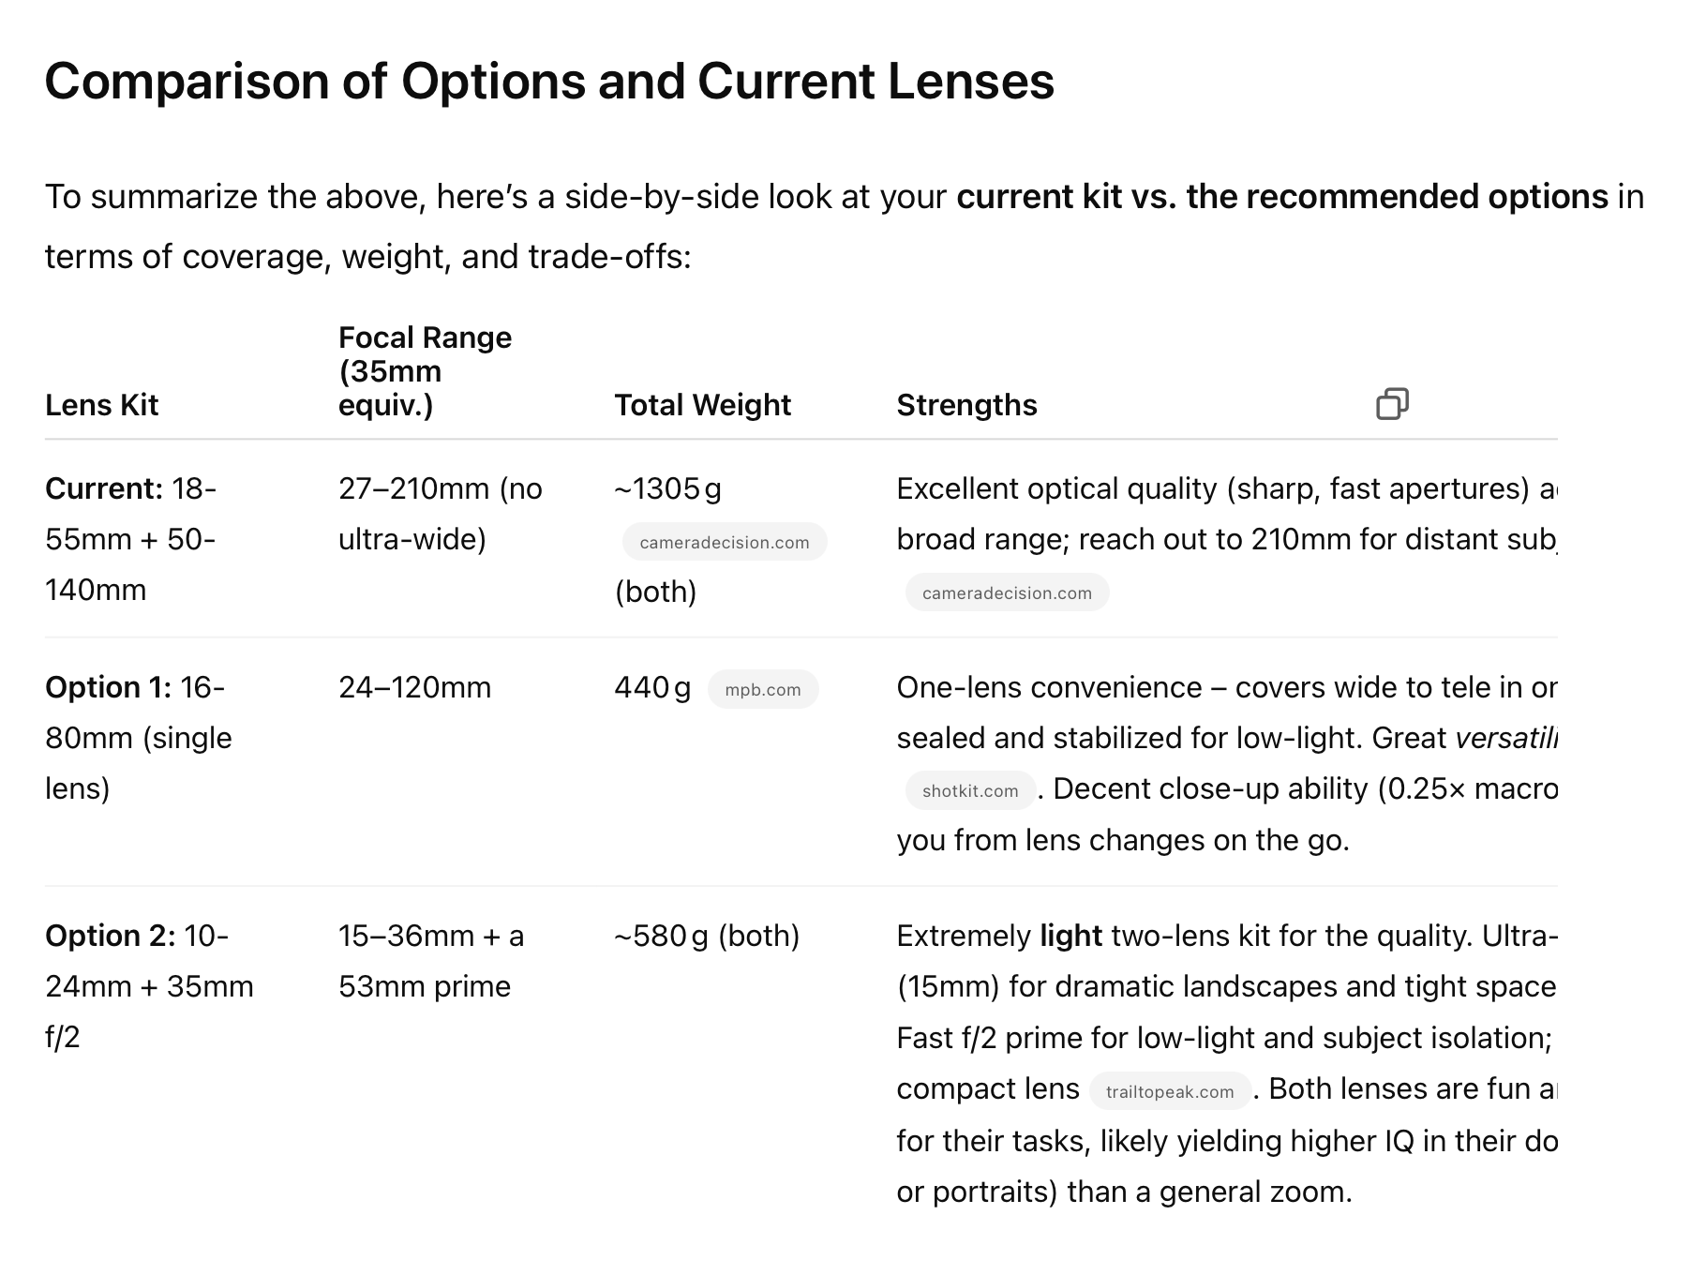
Task: Open the trailtopeak.com source chip
Action: click(x=1170, y=1091)
